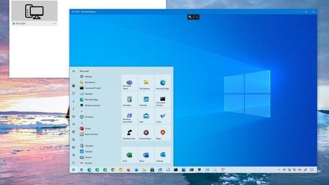This screenshot has width=329, height=185.
Task: Open notification center in remote system tray
Action: click(x=312, y=170)
